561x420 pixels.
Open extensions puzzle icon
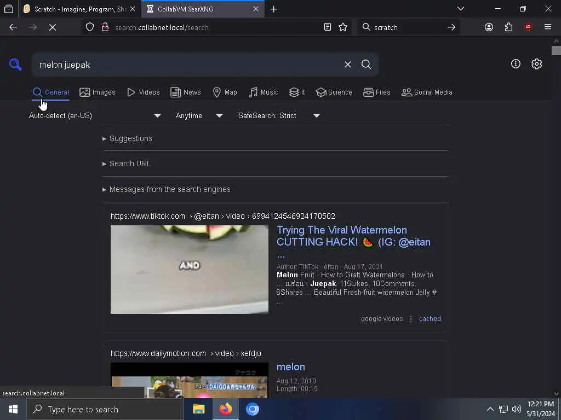[x=508, y=27]
